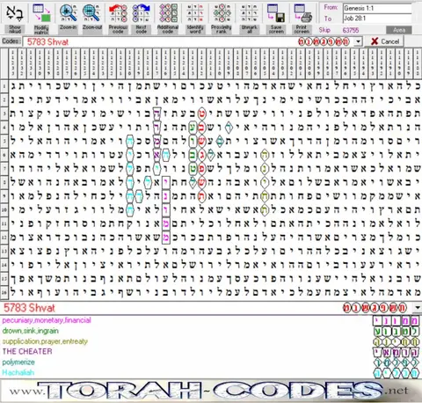This screenshot has width=422, height=403.
Task: Select the 'polymerize' code entry
Action: [x=18, y=362]
